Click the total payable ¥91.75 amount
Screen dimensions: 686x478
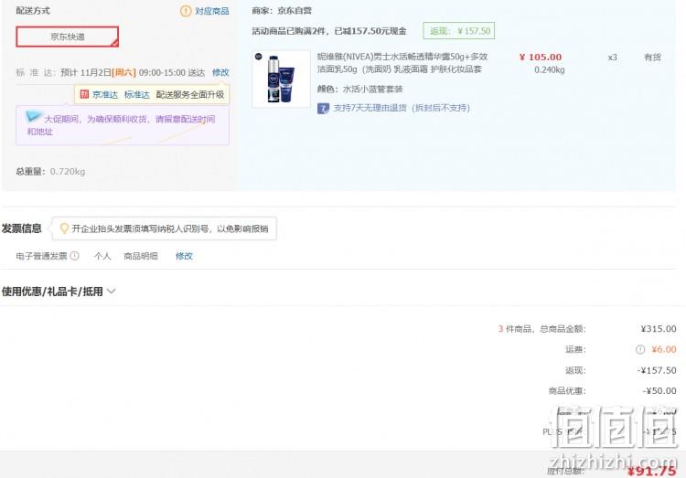pyautogui.click(x=651, y=471)
